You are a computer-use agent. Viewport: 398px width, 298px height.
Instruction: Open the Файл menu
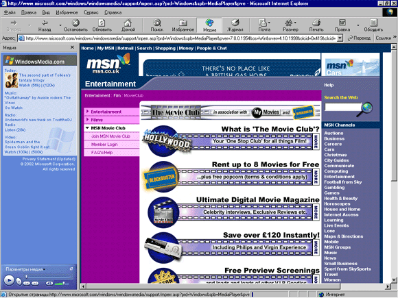tap(10, 12)
